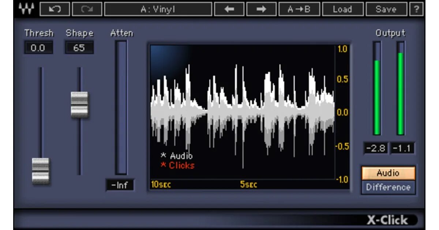Click the Clicks legend in waveform display
The image size is (439, 230).
(x=177, y=165)
